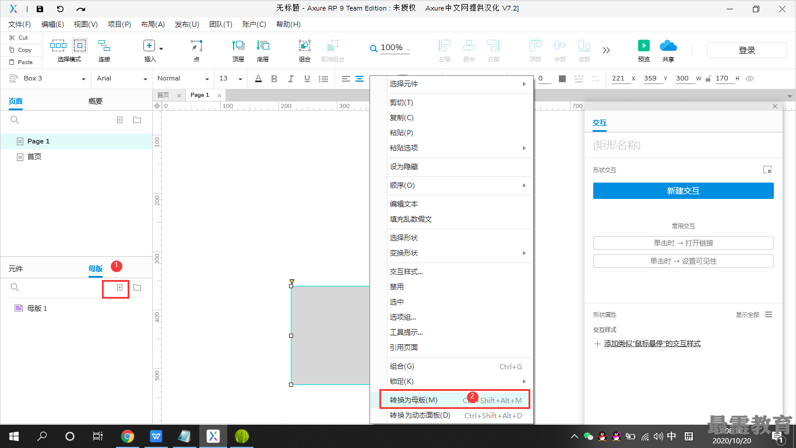Toggle the widget visibility eye icon
The width and height of the screenshot is (796, 448).
click(x=750, y=79)
